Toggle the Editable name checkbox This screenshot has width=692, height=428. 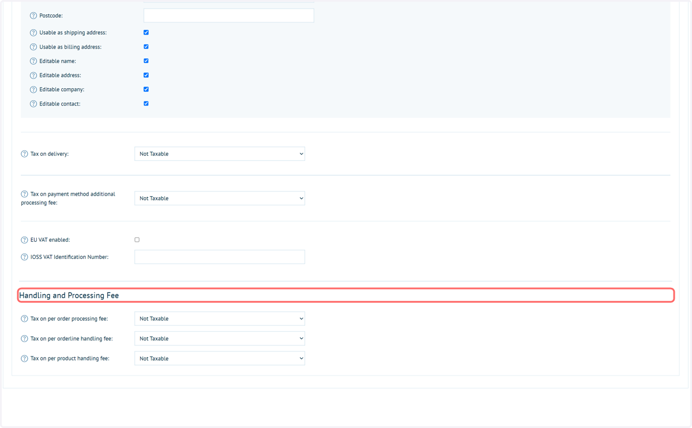[x=146, y=61]
